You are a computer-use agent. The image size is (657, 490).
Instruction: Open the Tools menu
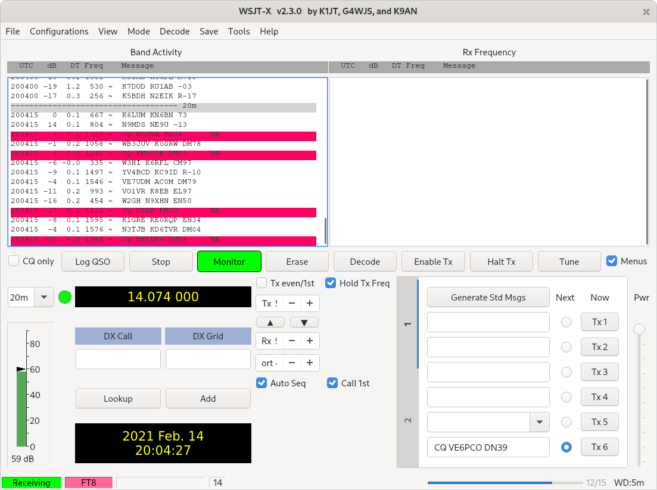pos(239,32)
